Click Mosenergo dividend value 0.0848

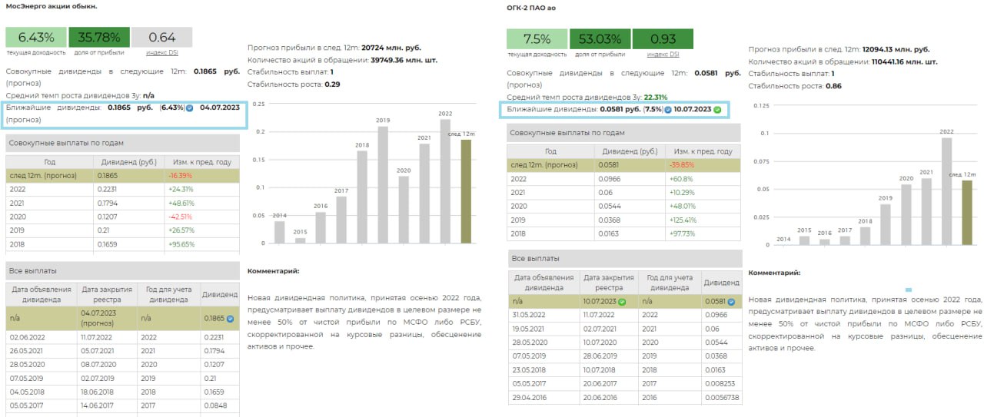point(217,406)
